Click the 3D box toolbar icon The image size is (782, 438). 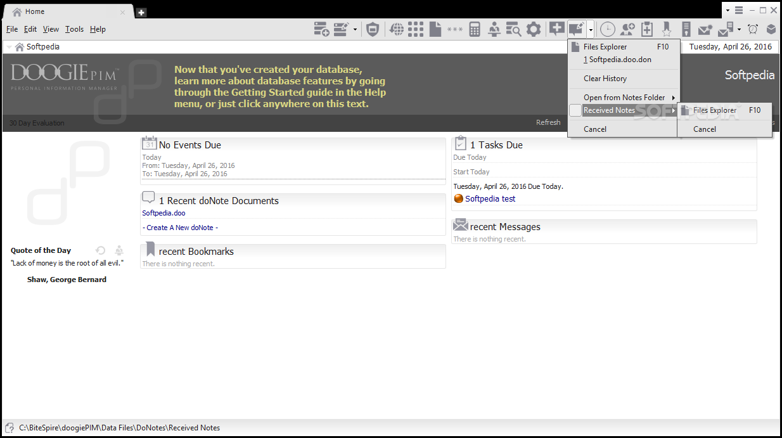tap(771, 29)
